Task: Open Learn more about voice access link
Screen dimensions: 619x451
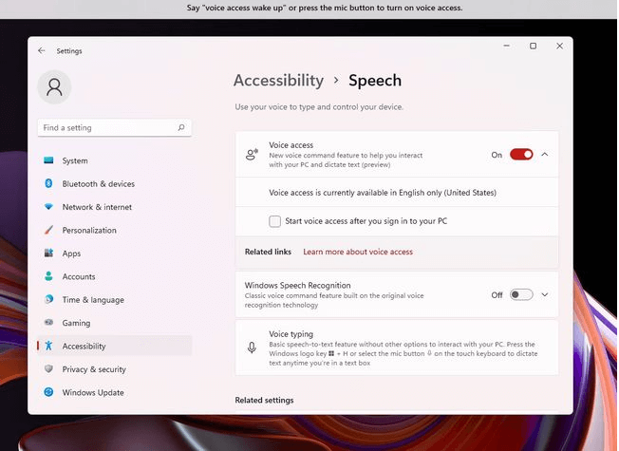Action: tap(358, 252)
